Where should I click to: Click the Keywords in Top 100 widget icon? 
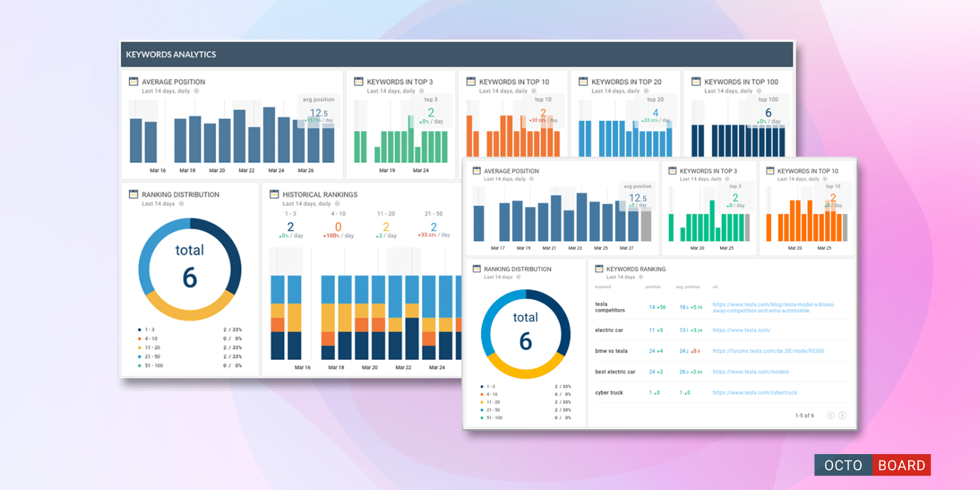point(695,82)
